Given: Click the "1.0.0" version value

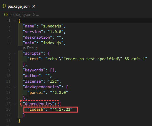Looking at the screenshot, I should [x=56, y=32].
